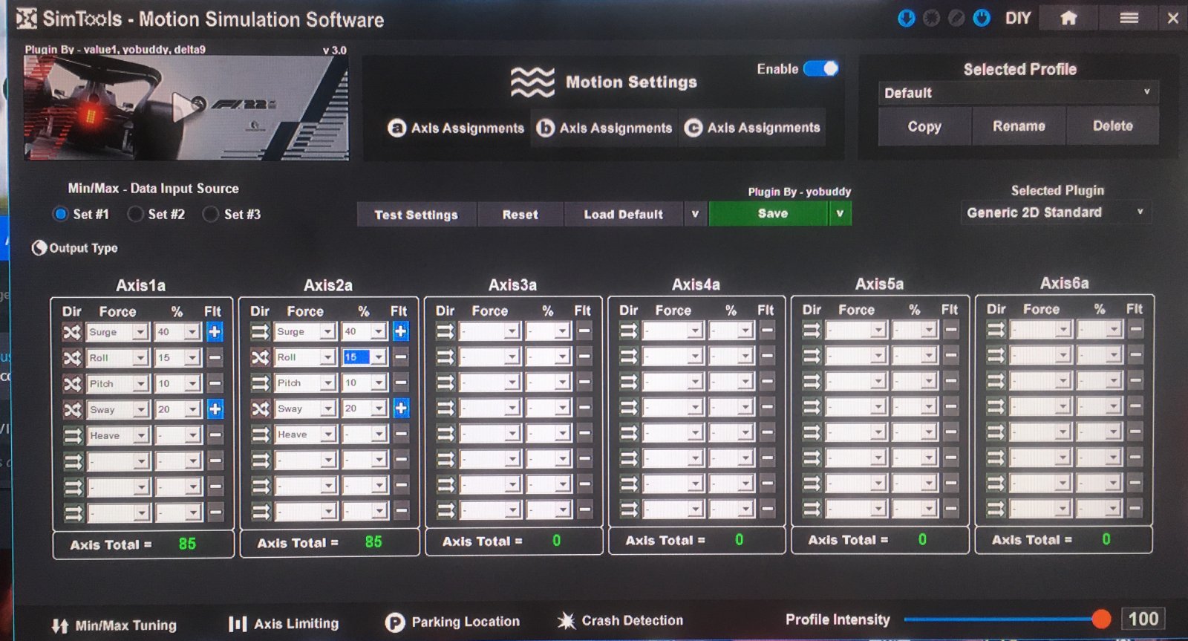Click the home icon in title bar

pos(1068,18)
